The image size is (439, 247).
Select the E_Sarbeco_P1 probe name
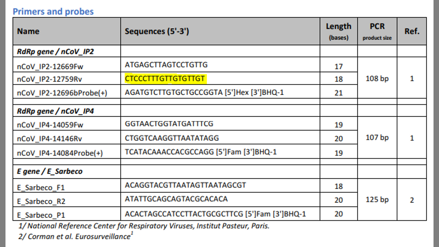tap(41, 215)
